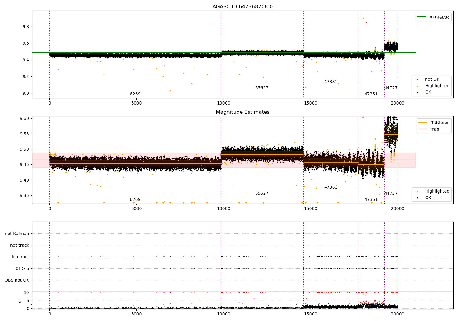Click the "OBS not OK" axis label
The image size is (458, 321).
(x=17, y=280)
